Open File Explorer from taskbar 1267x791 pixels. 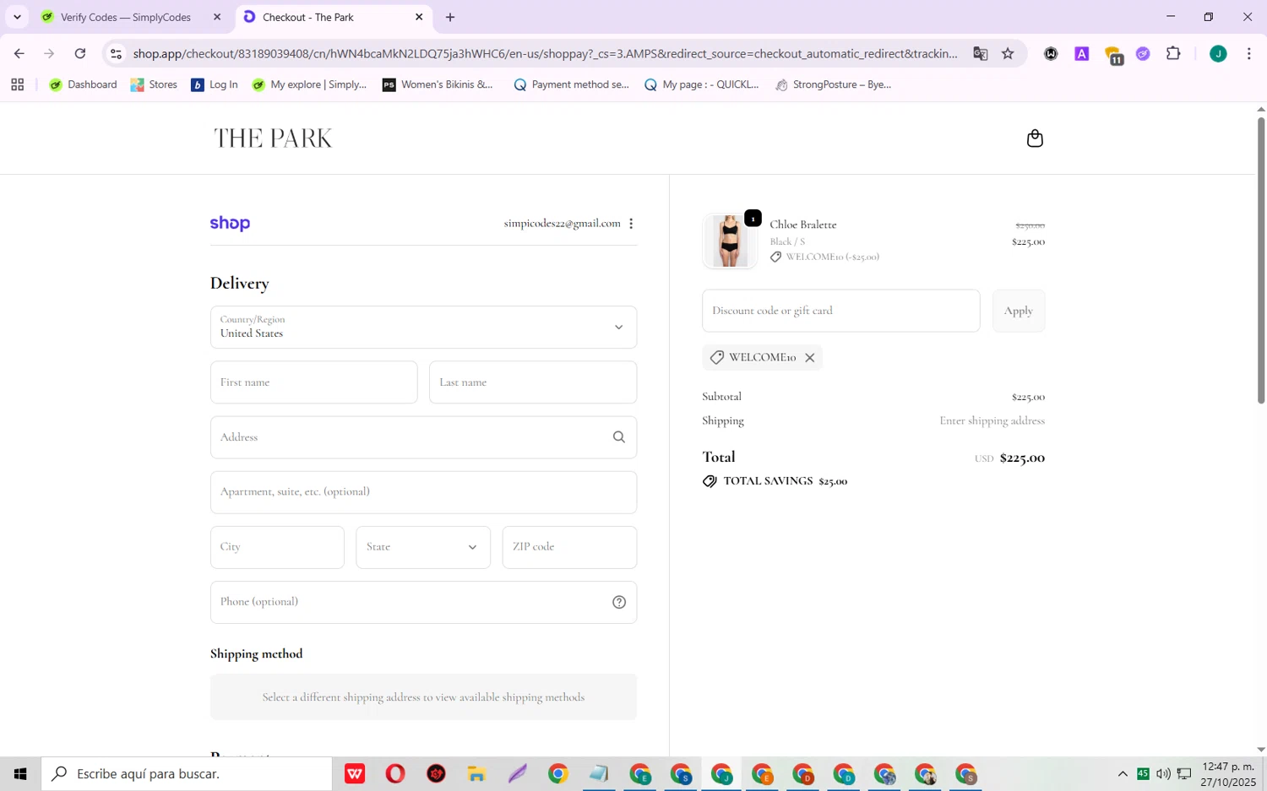tap(476, 773)
